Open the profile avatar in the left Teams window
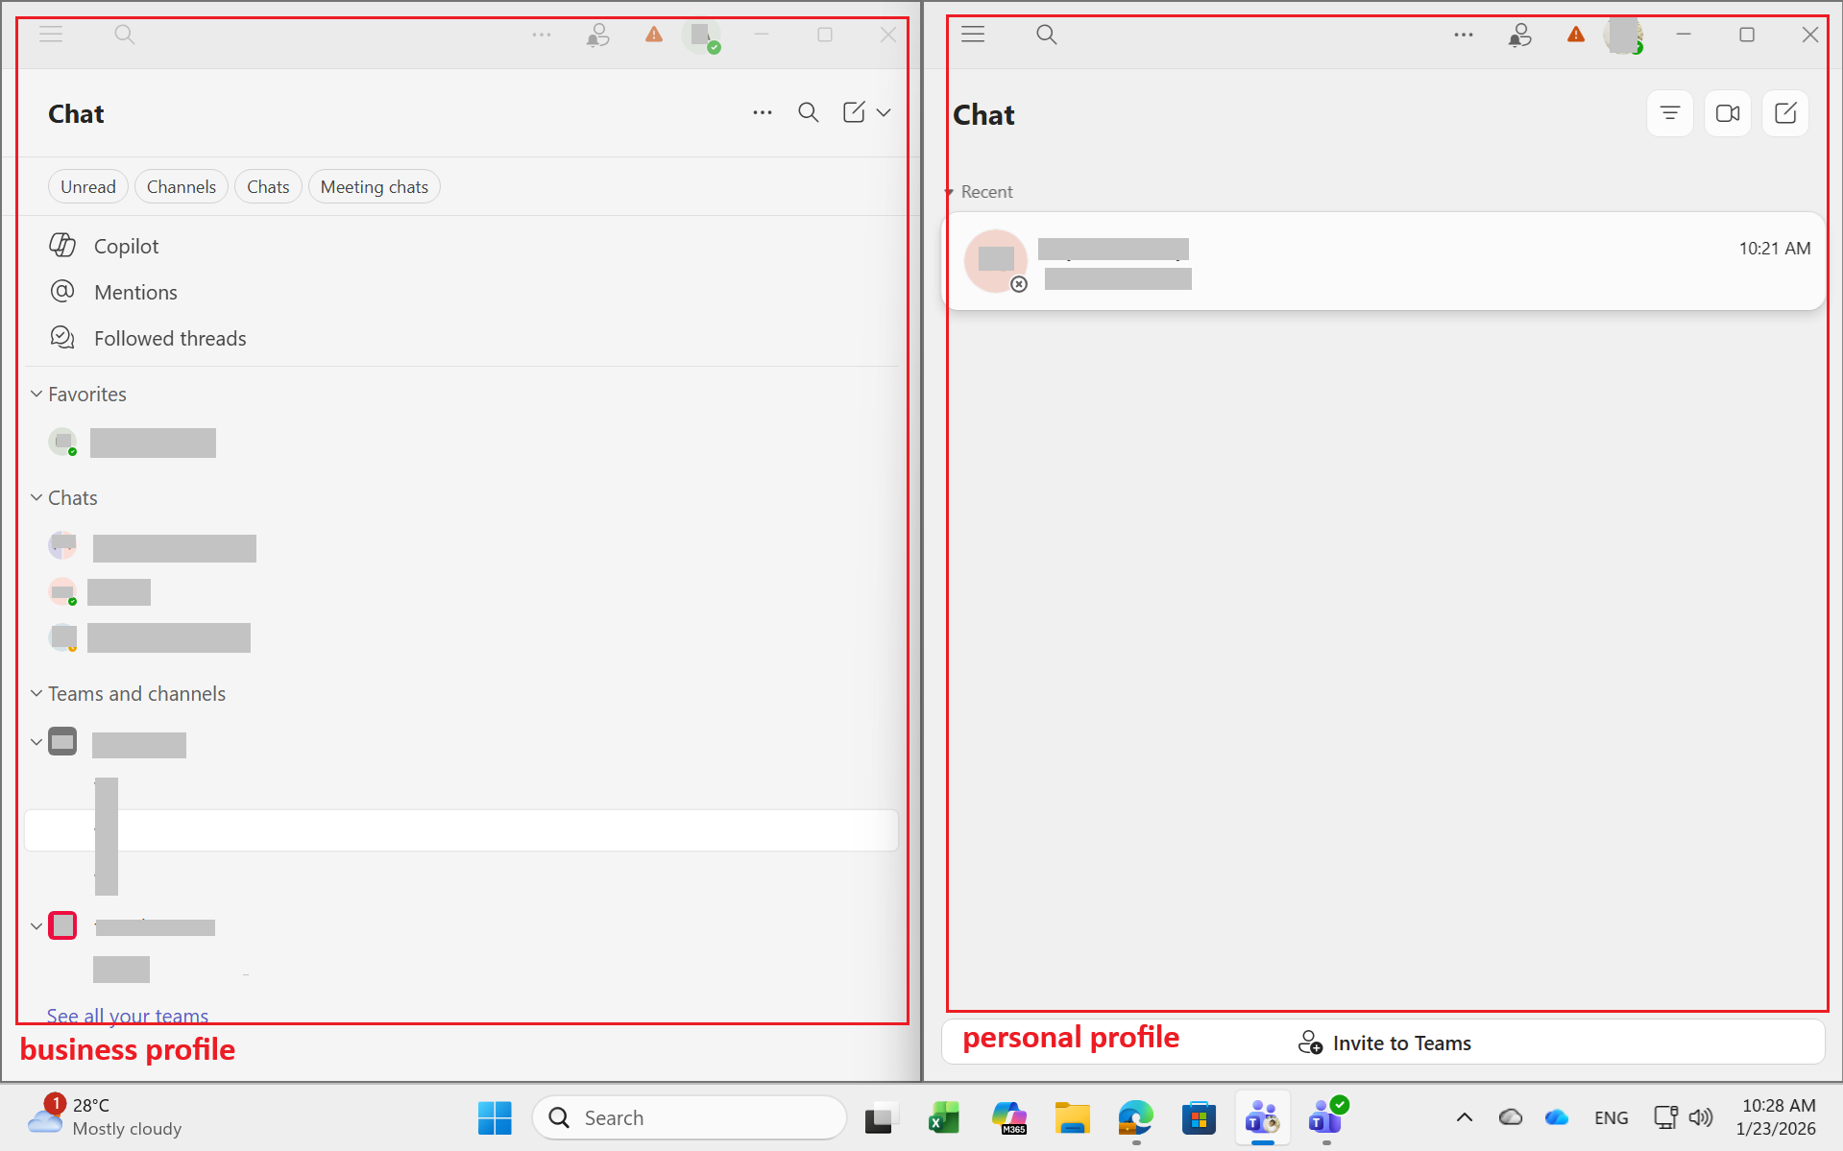This screenshot has height=1151, width=1843. coord(701,36)
